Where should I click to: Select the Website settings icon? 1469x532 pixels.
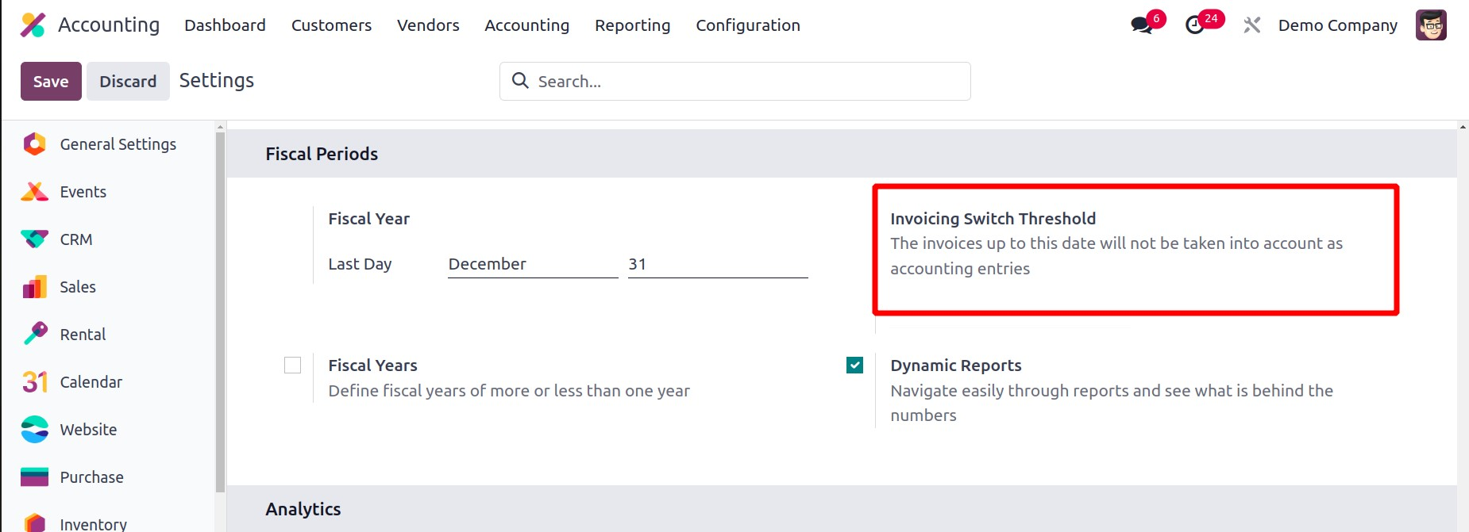34,430
